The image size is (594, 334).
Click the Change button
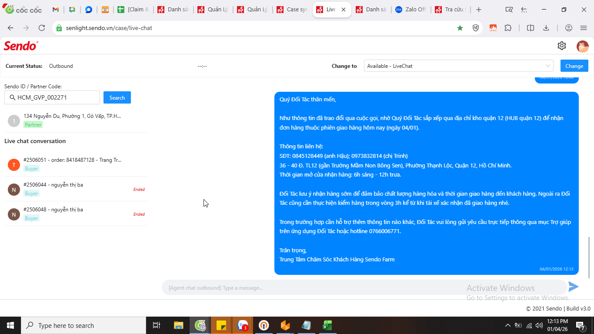tap(574, 66)
